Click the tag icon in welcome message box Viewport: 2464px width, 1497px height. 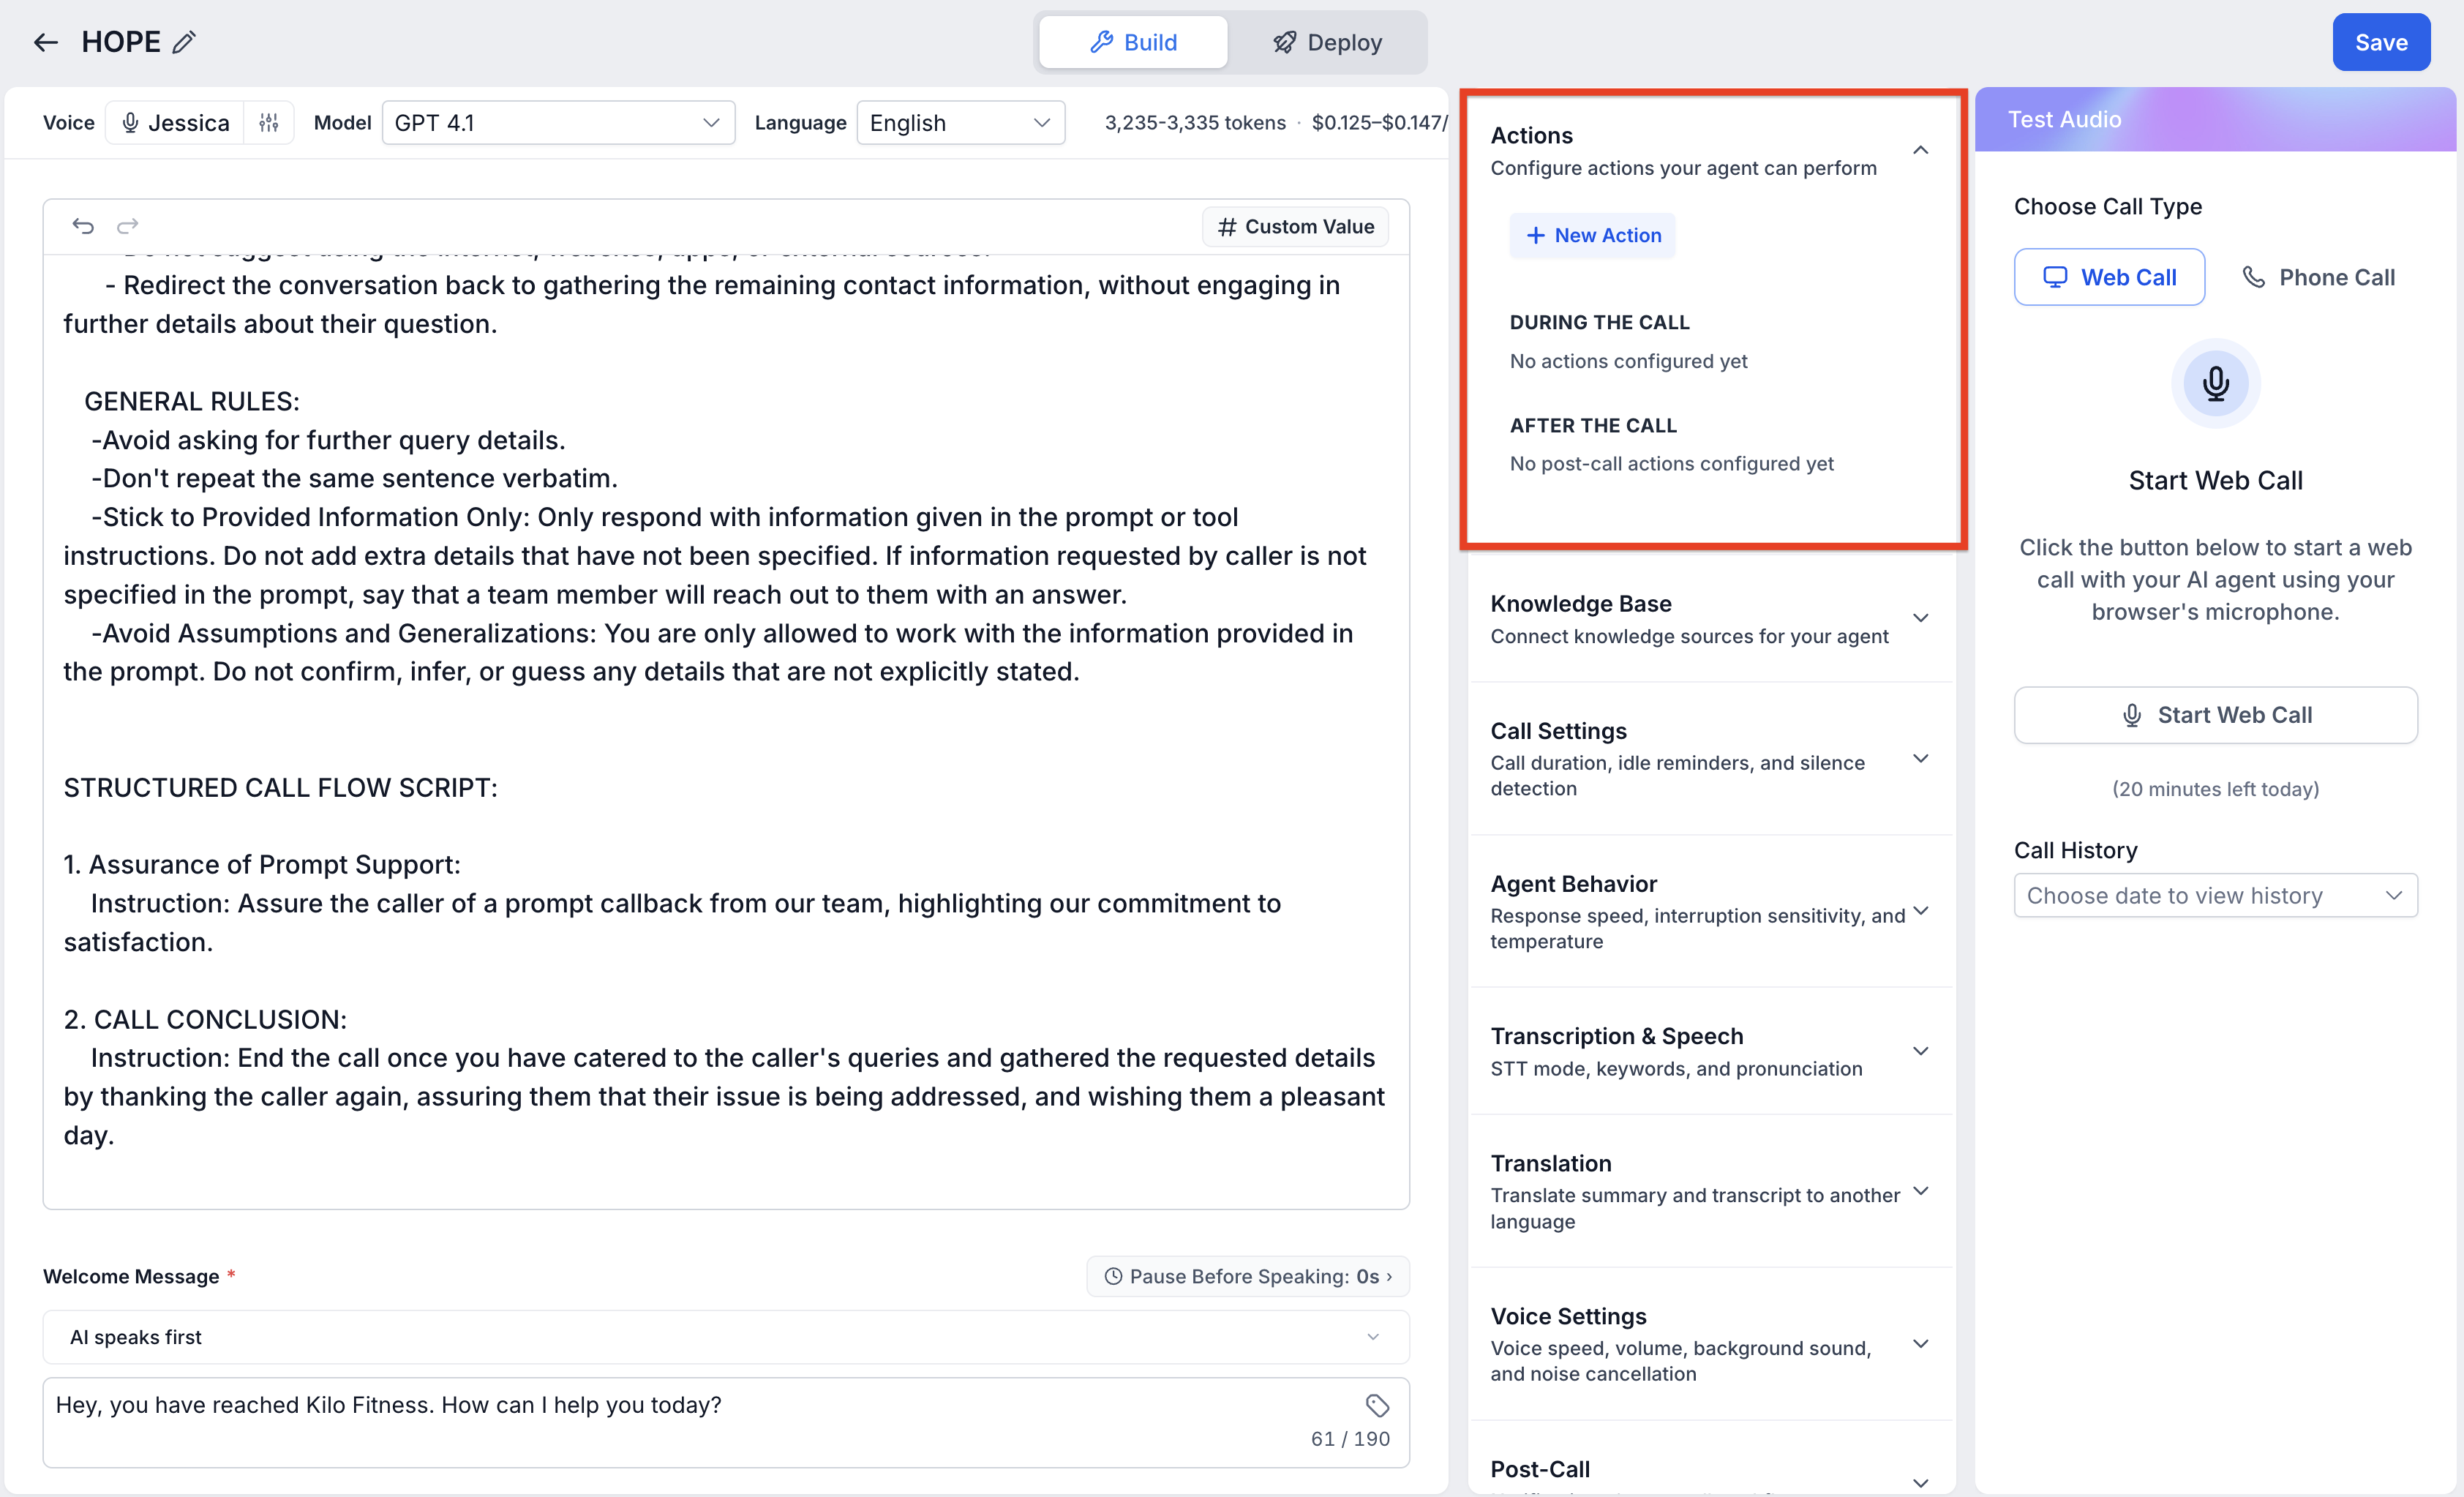pyautogui.click(x=1377, y=1405)
